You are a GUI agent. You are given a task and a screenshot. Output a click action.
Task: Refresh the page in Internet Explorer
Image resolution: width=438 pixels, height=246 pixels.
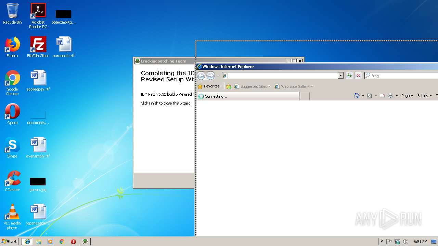[x=349, y=76]
